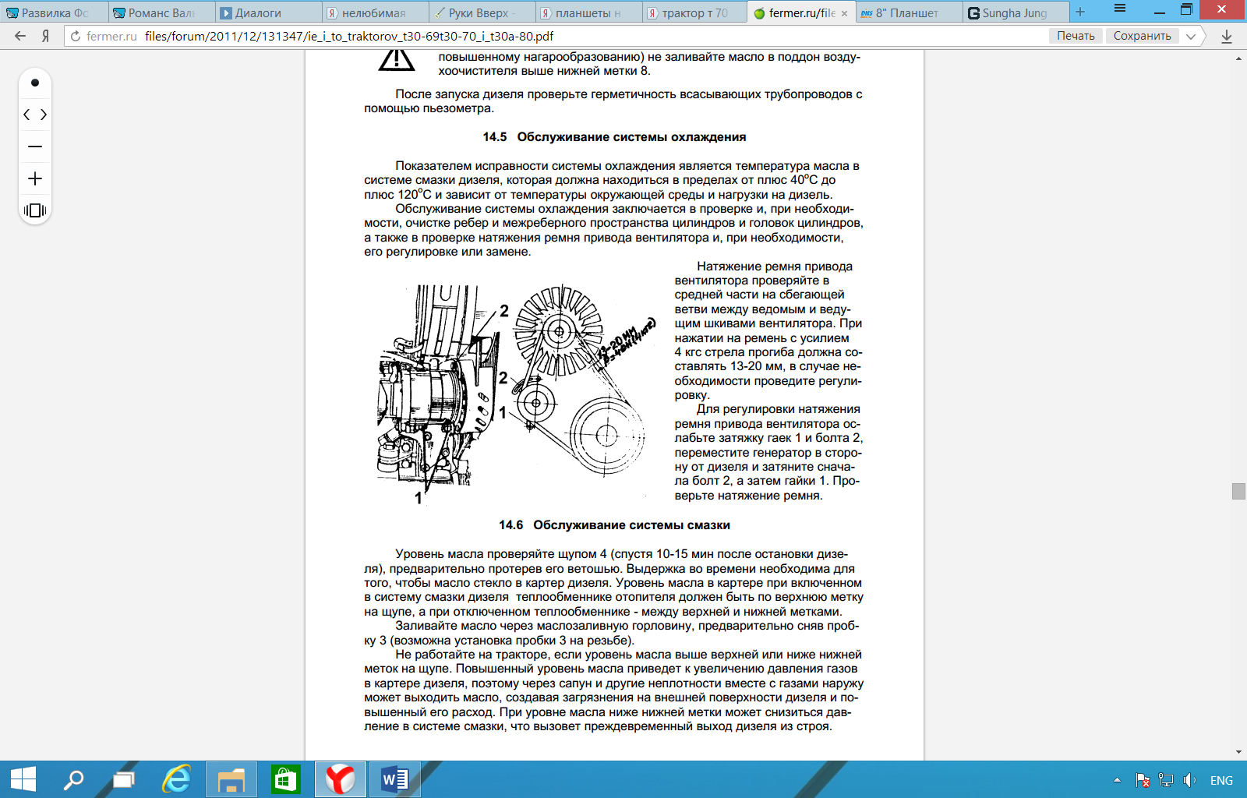This screenshot has height=798, width=1247.
Task: Toggle page layout mode in PDF panel
Action: [35, 210]
